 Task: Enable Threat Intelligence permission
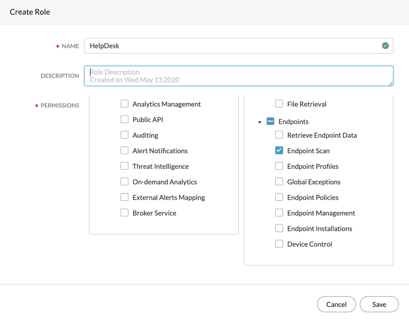click(124, 166)
